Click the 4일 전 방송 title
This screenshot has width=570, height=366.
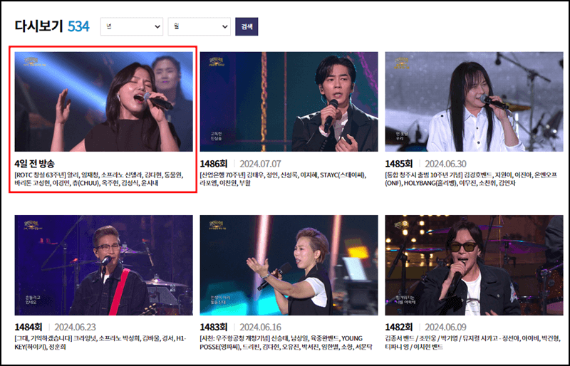(34, 164)
